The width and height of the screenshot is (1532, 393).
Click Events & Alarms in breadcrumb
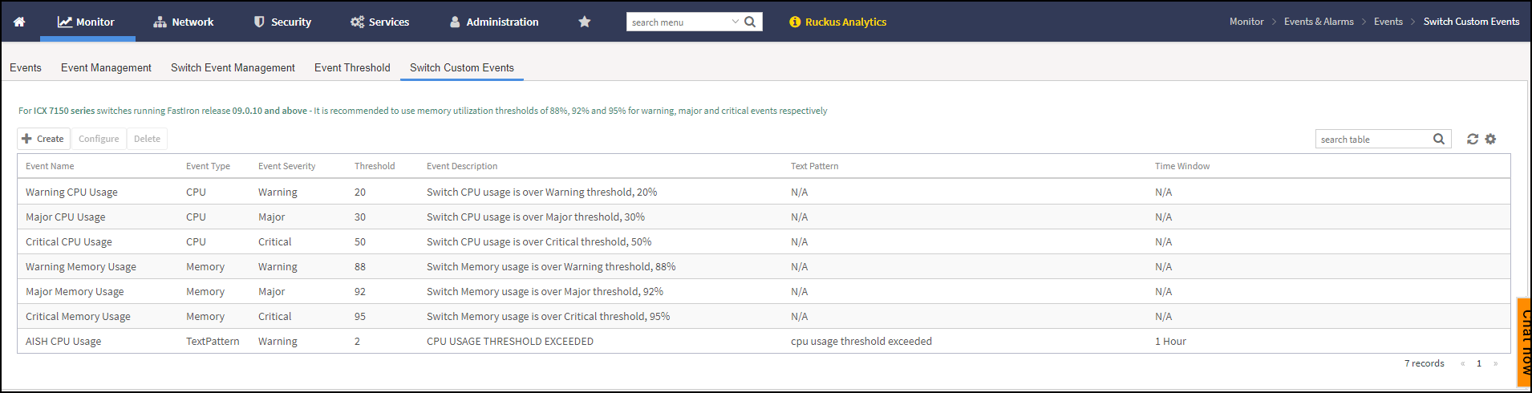(x=1319, y=22)
